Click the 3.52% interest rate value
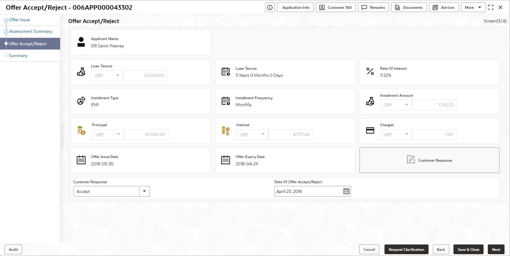The height and width of the screenshot is (256, 510). 386,76
